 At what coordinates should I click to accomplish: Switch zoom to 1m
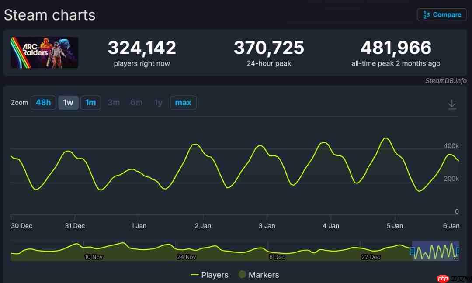point(90,103)
